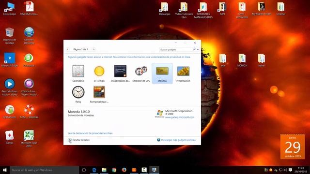
Task: Open Reproductores Audio - Video icon
Action: coord(10,87)
